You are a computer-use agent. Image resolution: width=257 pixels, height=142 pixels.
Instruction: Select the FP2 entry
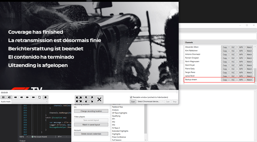click(113, 122)
